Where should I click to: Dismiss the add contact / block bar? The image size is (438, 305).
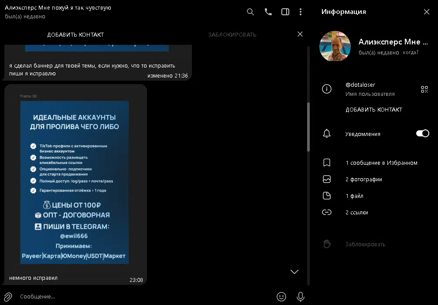(300, 34)
